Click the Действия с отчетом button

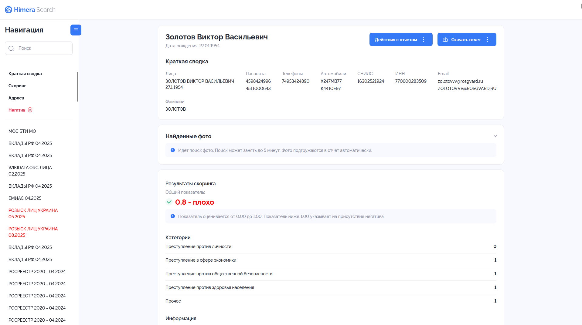[x=401, y=39]
